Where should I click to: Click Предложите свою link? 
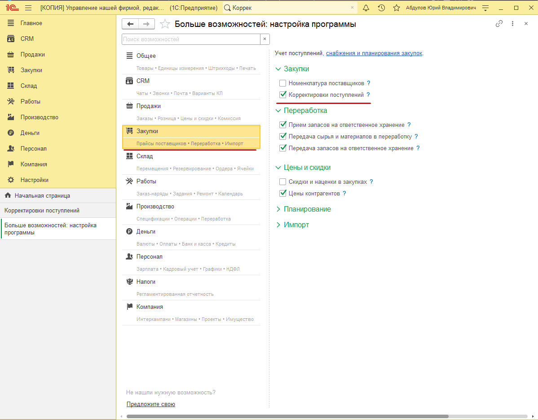[150, 404]
